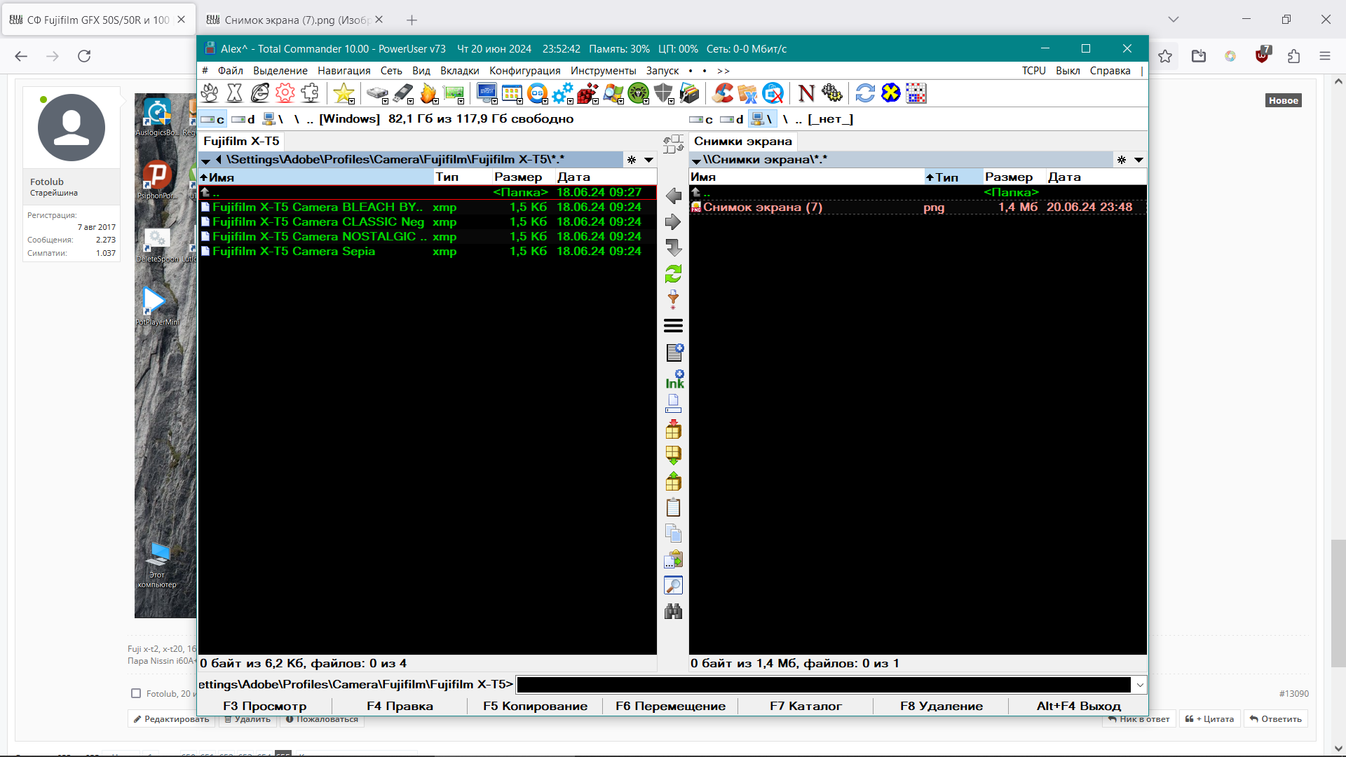Click the red letter N toolbar icon
Screen dimensions: 1346x757
pyautogui.click(x=806, y=93)
